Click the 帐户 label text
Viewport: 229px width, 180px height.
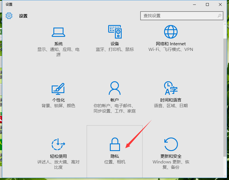115,100
